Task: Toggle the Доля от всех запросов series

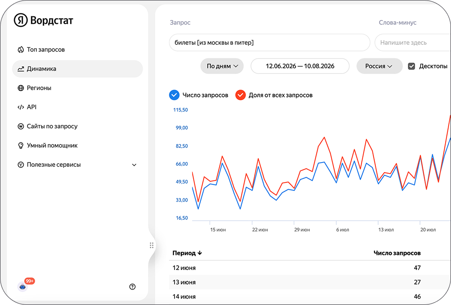Action: (x=241, y=95)
